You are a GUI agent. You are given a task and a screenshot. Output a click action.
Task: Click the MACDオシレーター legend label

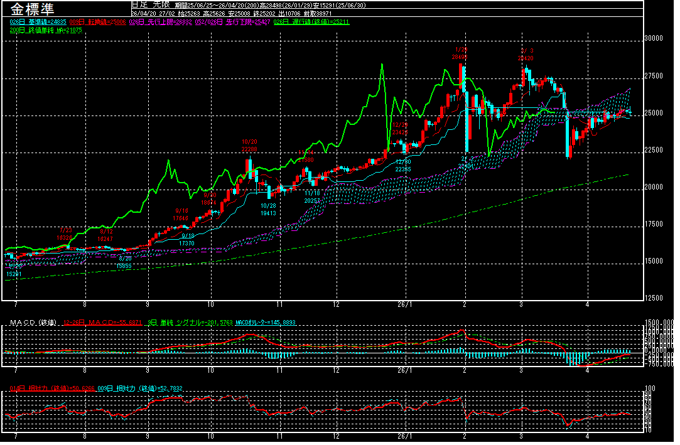[x=266, y=323]
